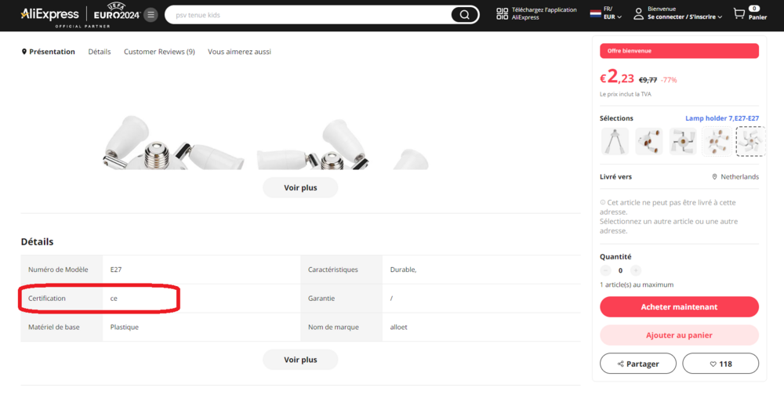Click the Acheter maintenant button
The height and width of the screenshot is (402, 784).
(x=679, y=307)
